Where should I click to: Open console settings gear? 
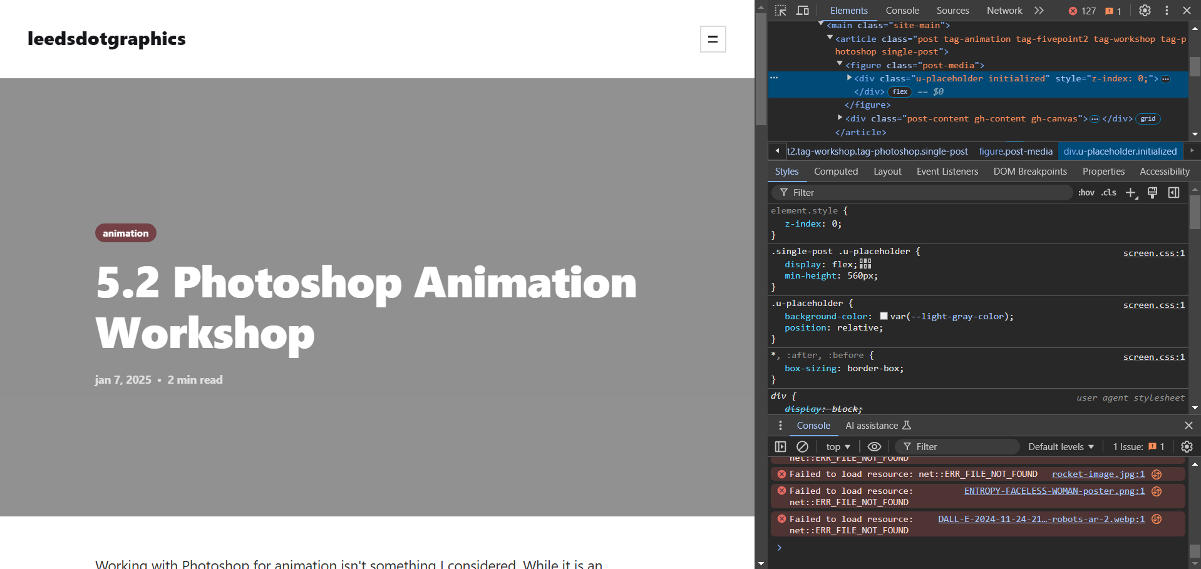[x=1187, y=447]
